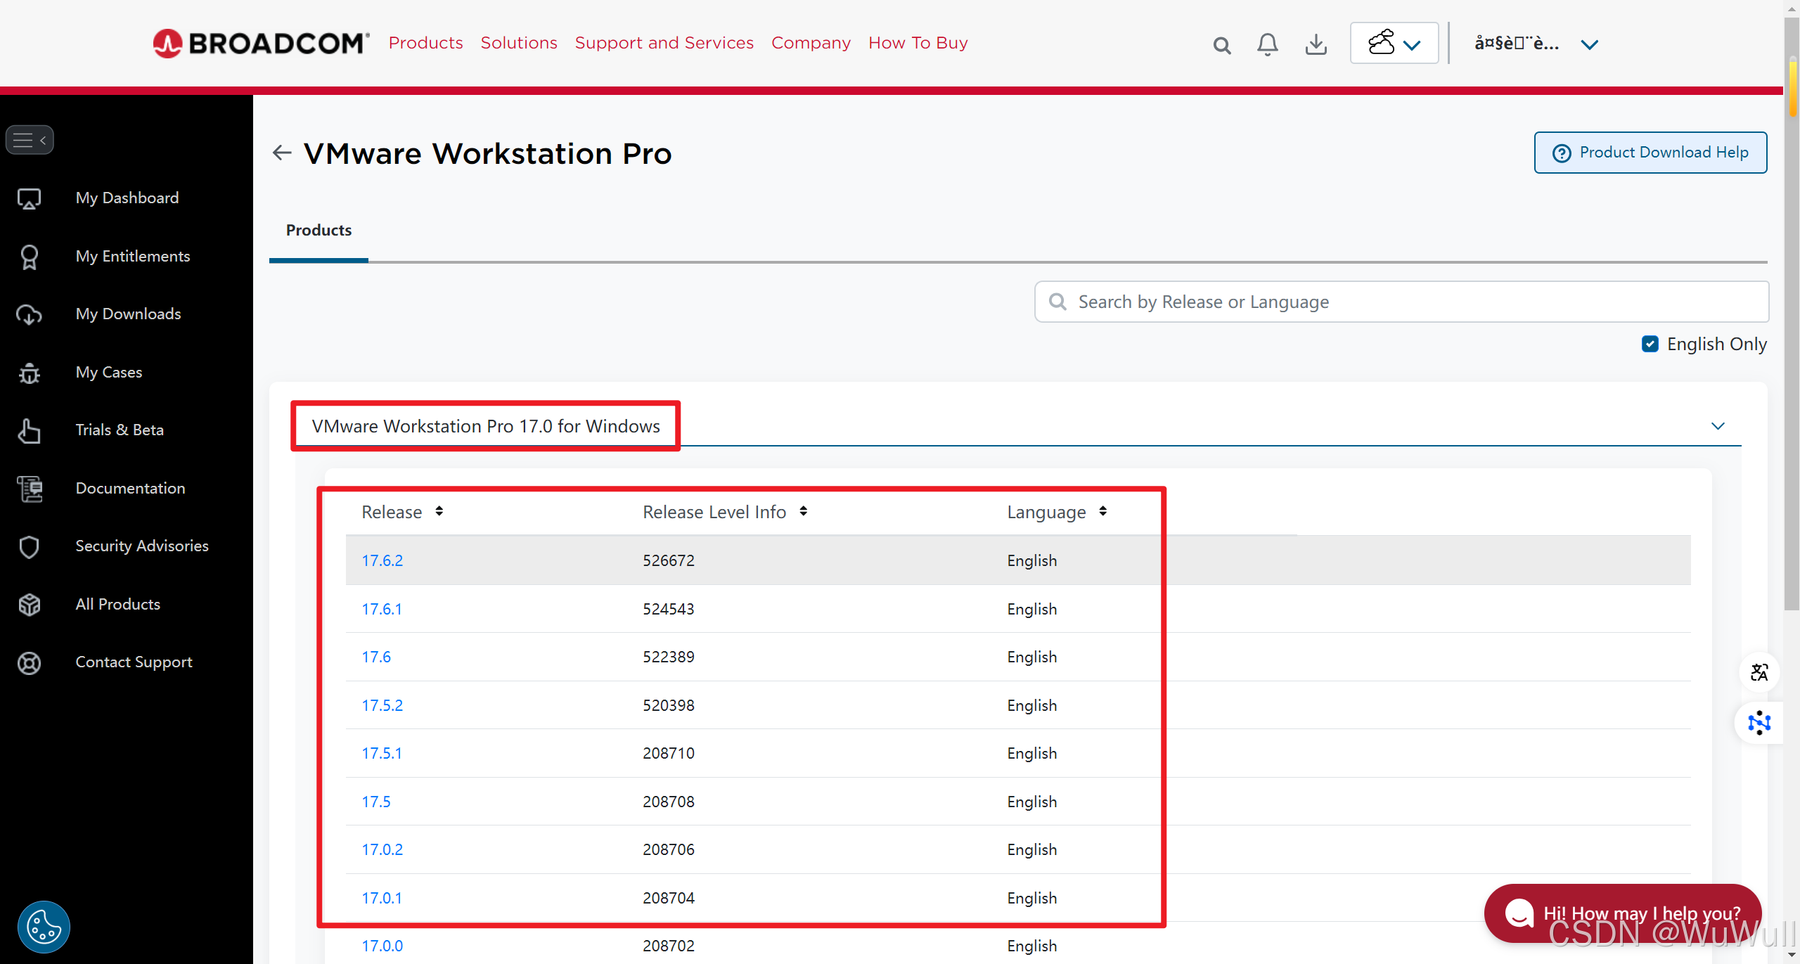Click the back arrow beside VMware Workstation Pro
Viewport: 1800px width, 964px height.
coord(282,153)
